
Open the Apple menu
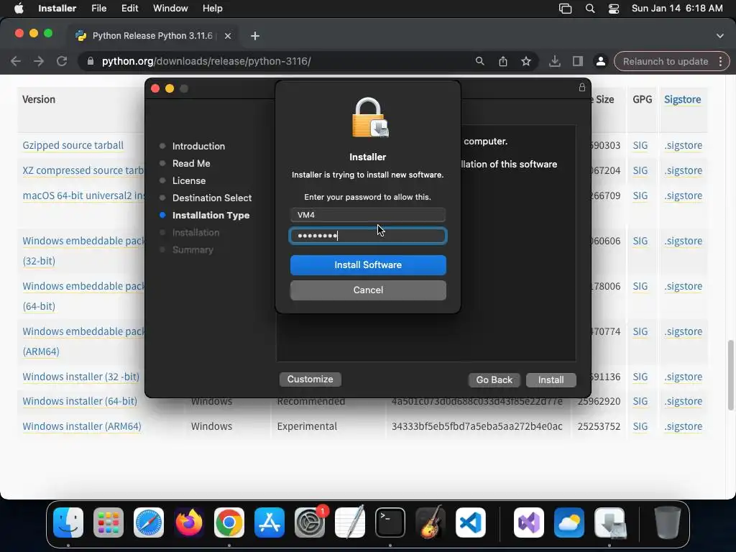[x=19, y=9]
